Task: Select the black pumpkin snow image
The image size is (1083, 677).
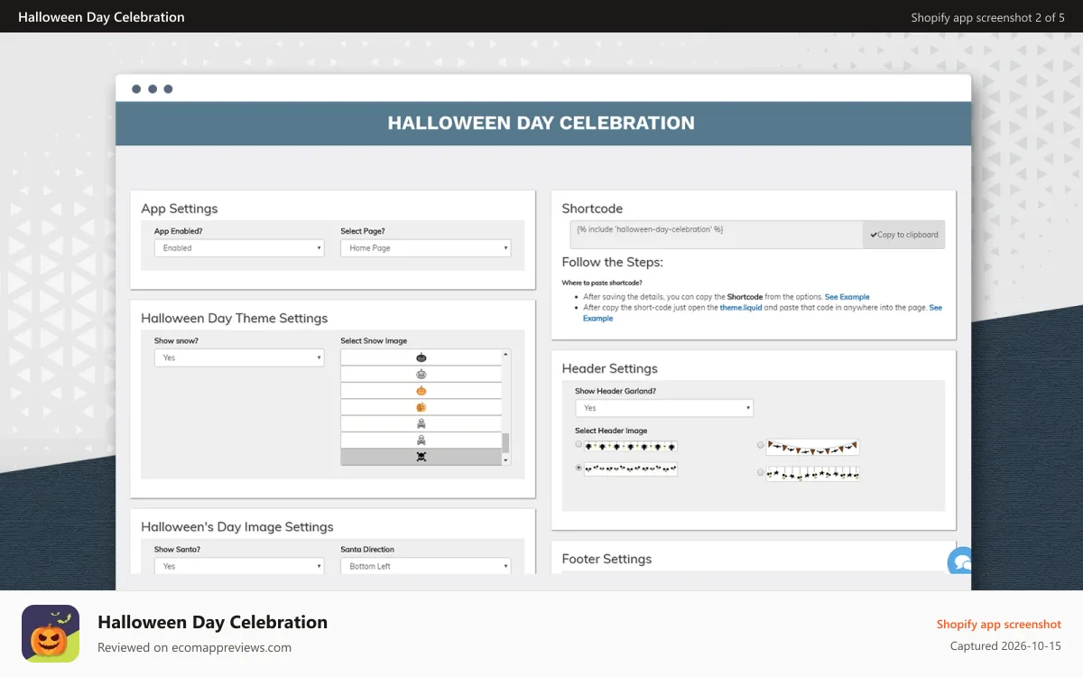Action: pos(421,357)
